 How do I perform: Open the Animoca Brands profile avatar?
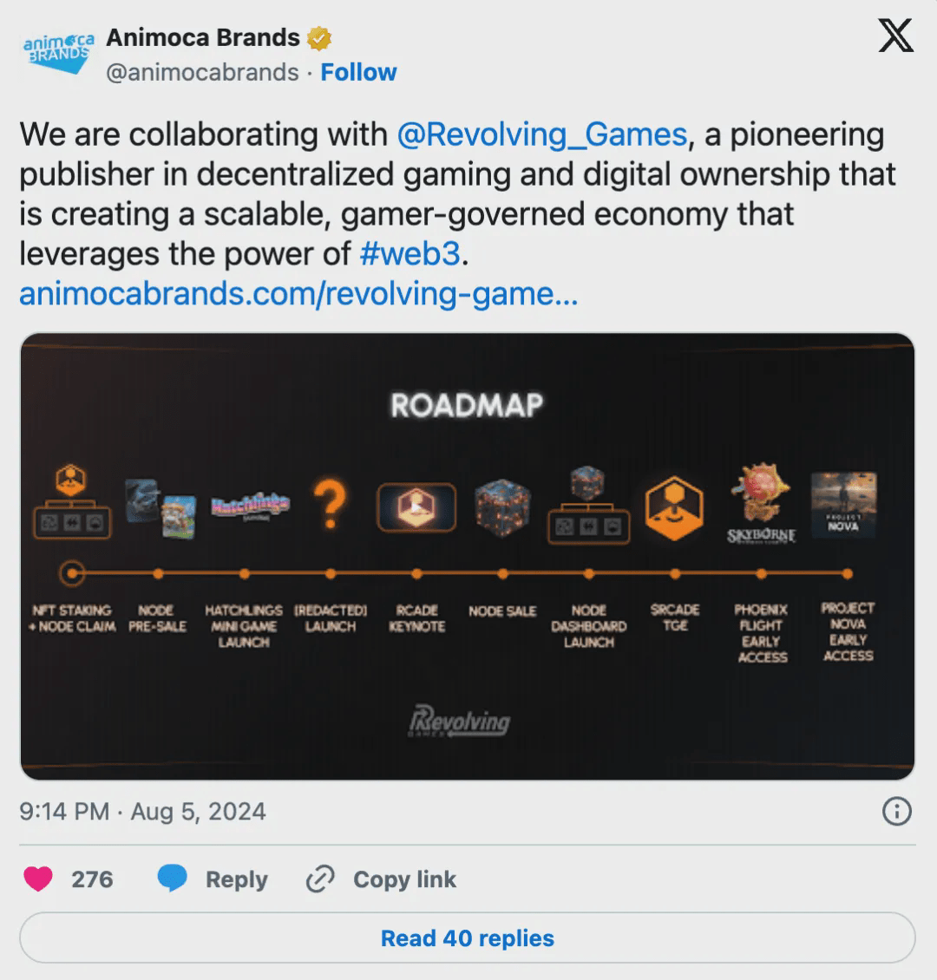pos(56,54)
